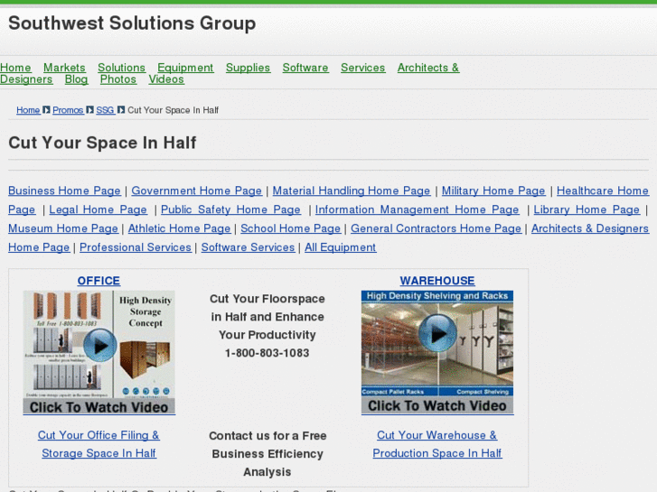Open the Museum Home Page link
657x492 pixels.
tap(63, 228)
